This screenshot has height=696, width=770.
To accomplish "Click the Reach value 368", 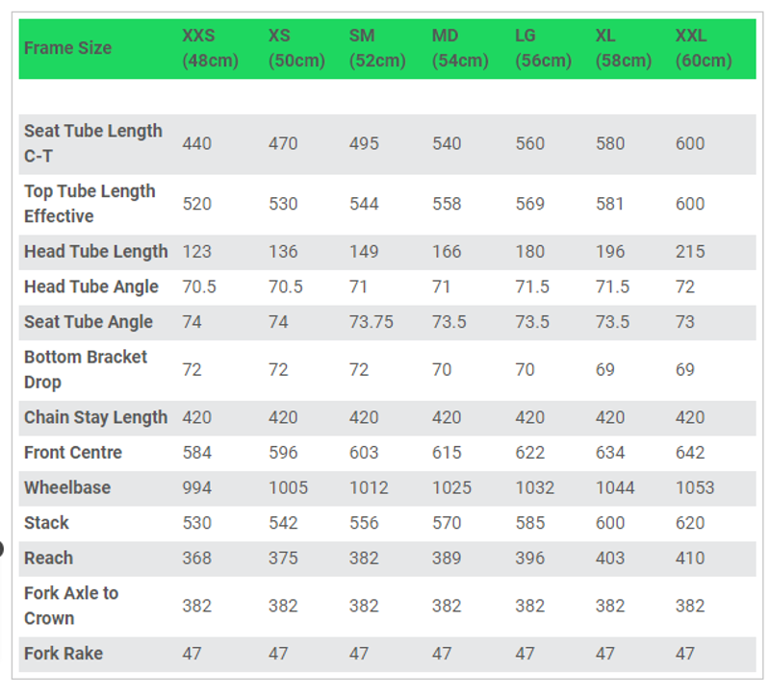I will 196,558.
